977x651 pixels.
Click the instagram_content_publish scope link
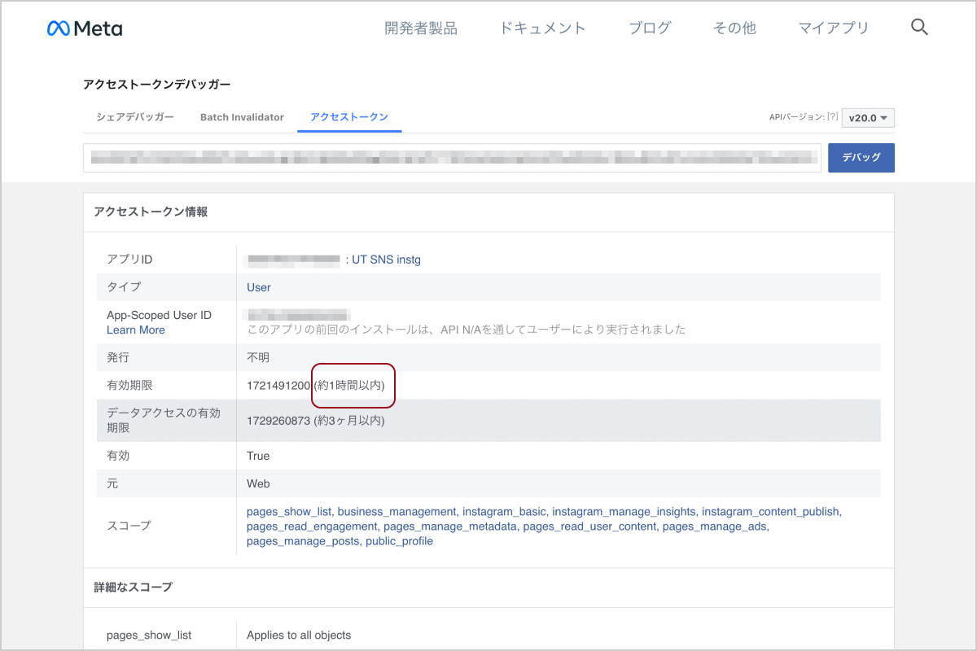pos(770,512)
